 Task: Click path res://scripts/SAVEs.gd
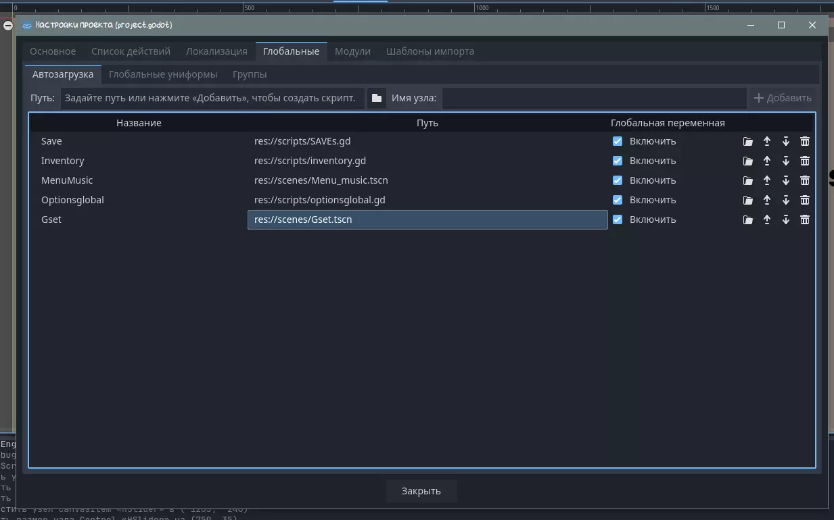(x=302, y=141)
